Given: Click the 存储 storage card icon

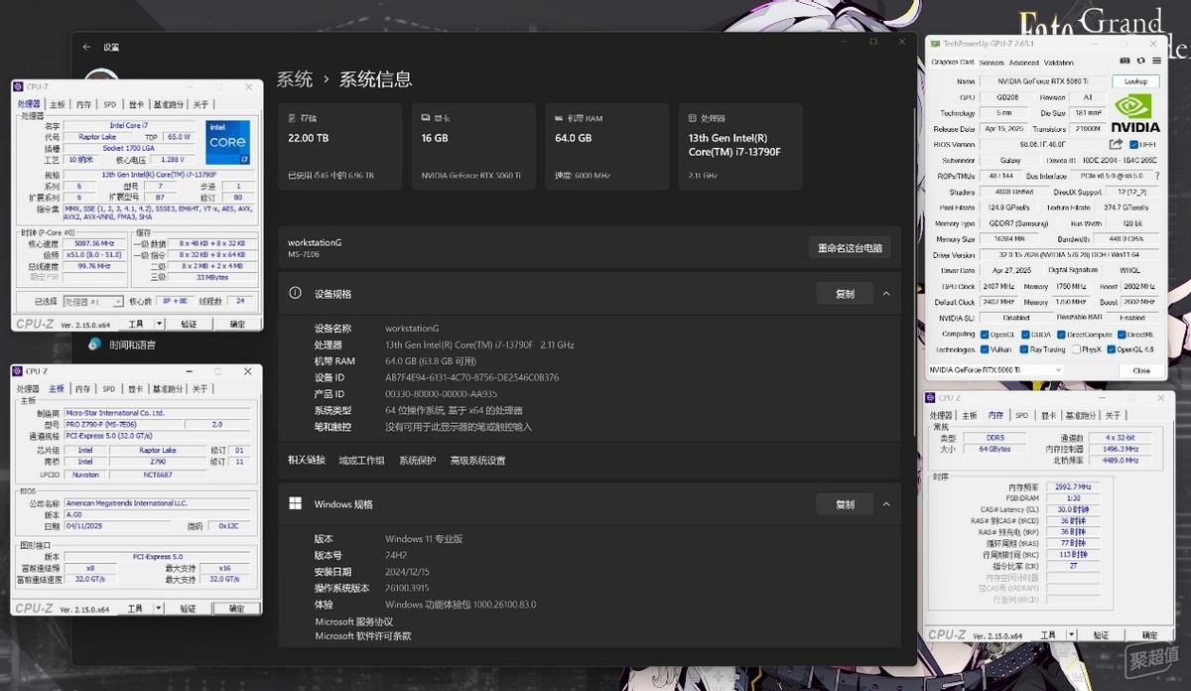Looking at the screenshot, I should click(292, 118).
